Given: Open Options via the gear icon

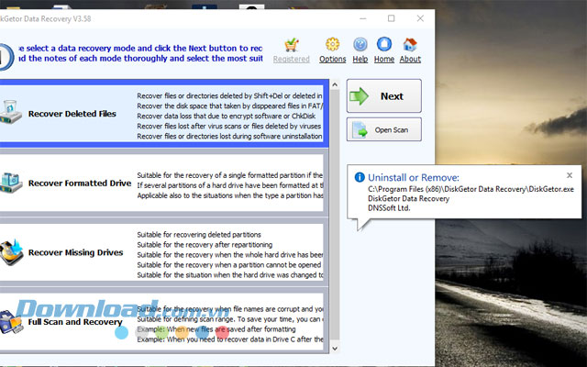Looking at the screenshot, I should (x=332, y=44).
